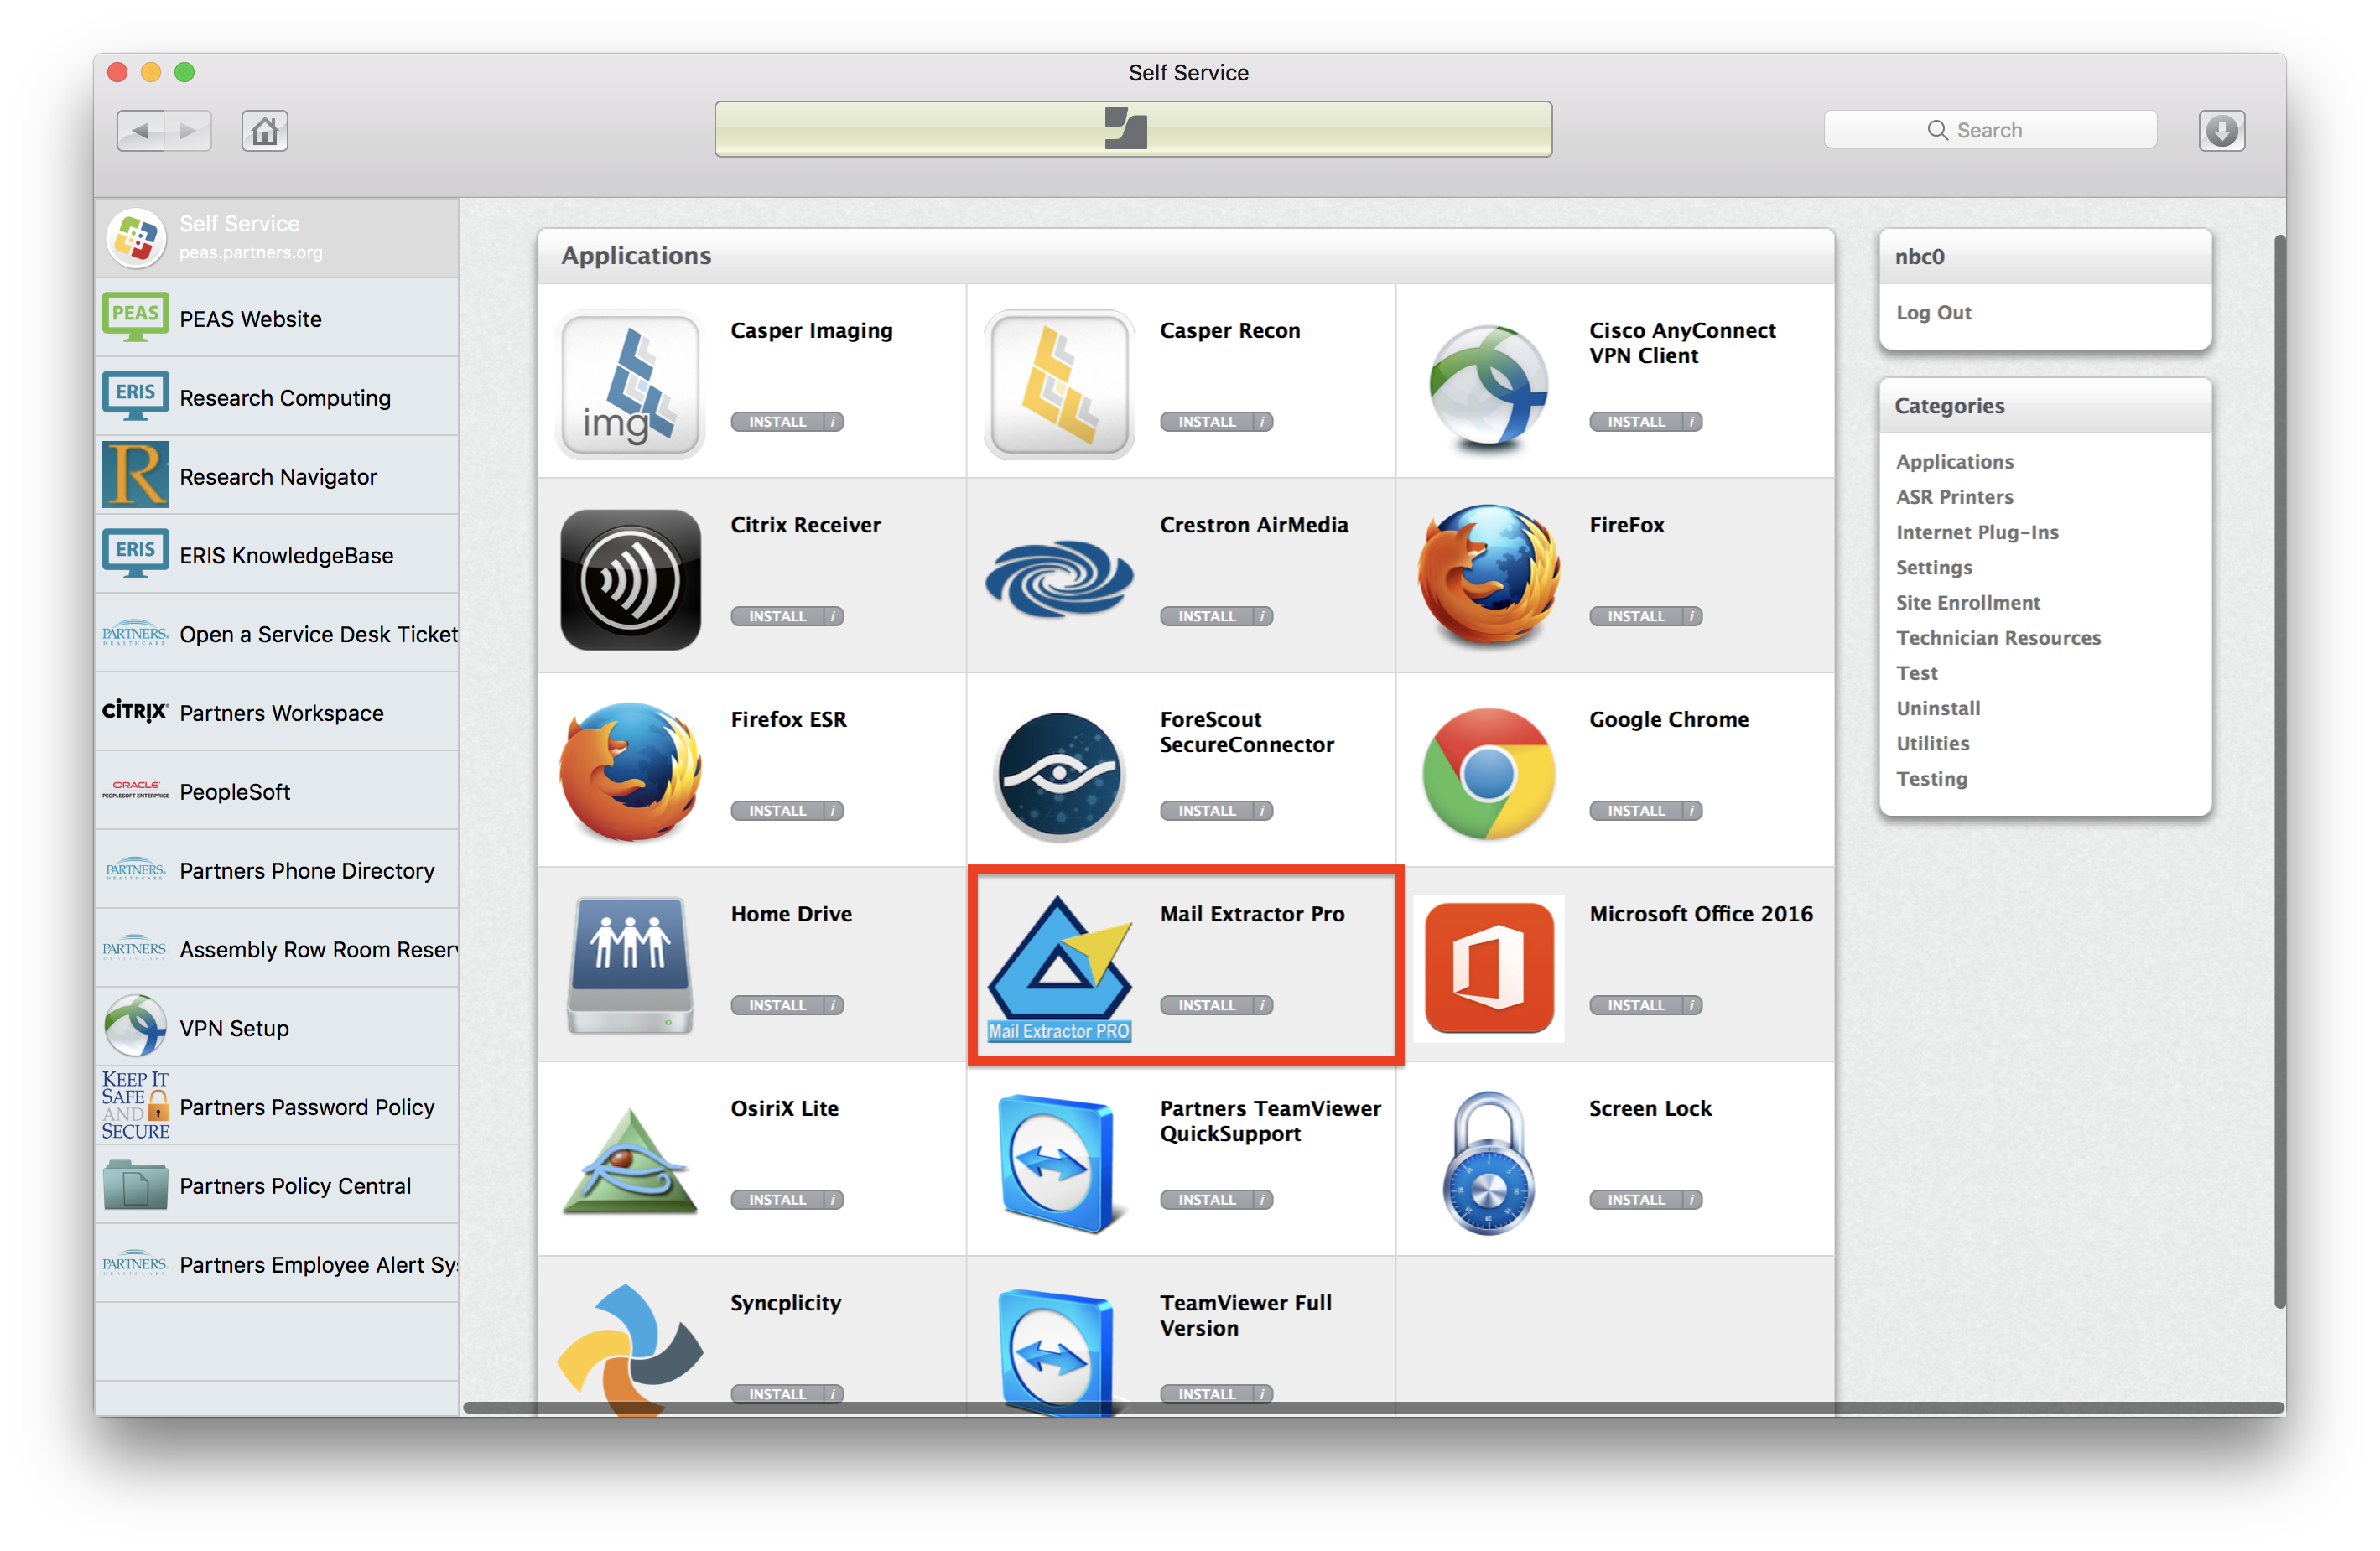Open Research Computing in sidebar
Screen dimensions: 2380x1551
[x=277, y=397]
